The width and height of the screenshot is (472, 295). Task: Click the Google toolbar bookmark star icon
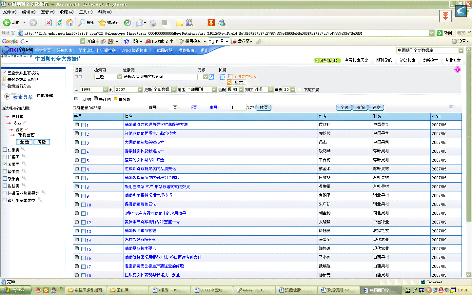(x=127, y=41)
